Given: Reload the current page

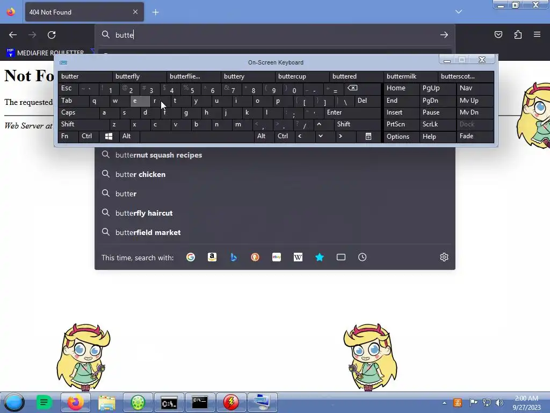Looking at the screenshot, I should coord(52,35).
